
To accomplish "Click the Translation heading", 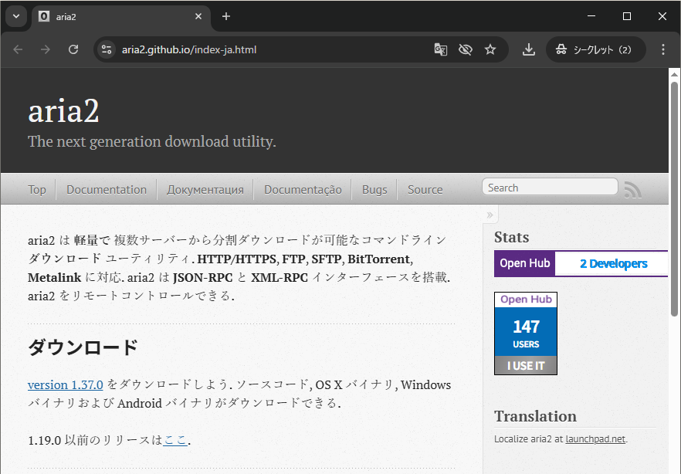I will click(x=535, y=416).
